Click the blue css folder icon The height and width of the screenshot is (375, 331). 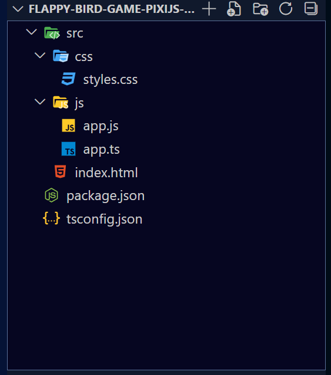point(61,56)
